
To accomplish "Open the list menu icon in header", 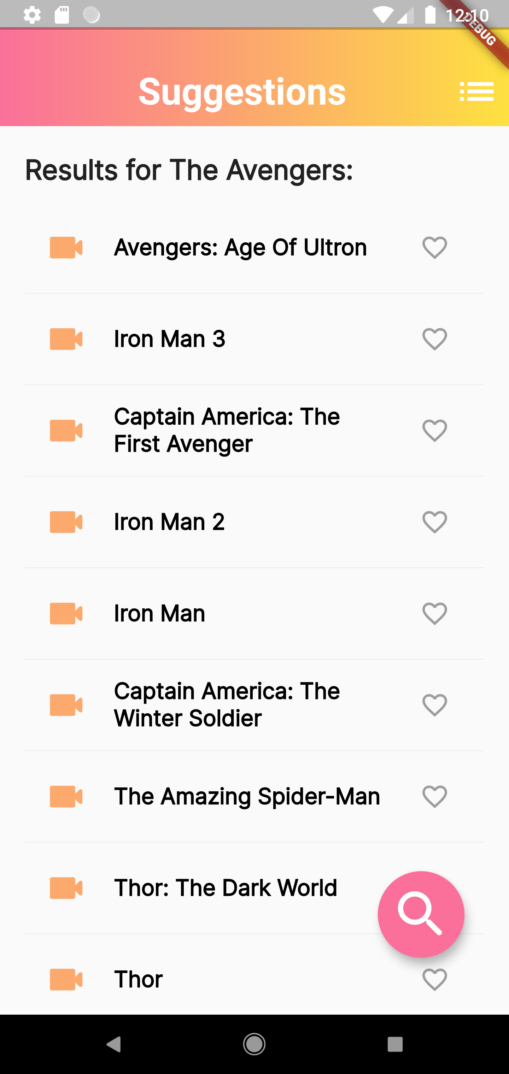I will pos(476,92).
